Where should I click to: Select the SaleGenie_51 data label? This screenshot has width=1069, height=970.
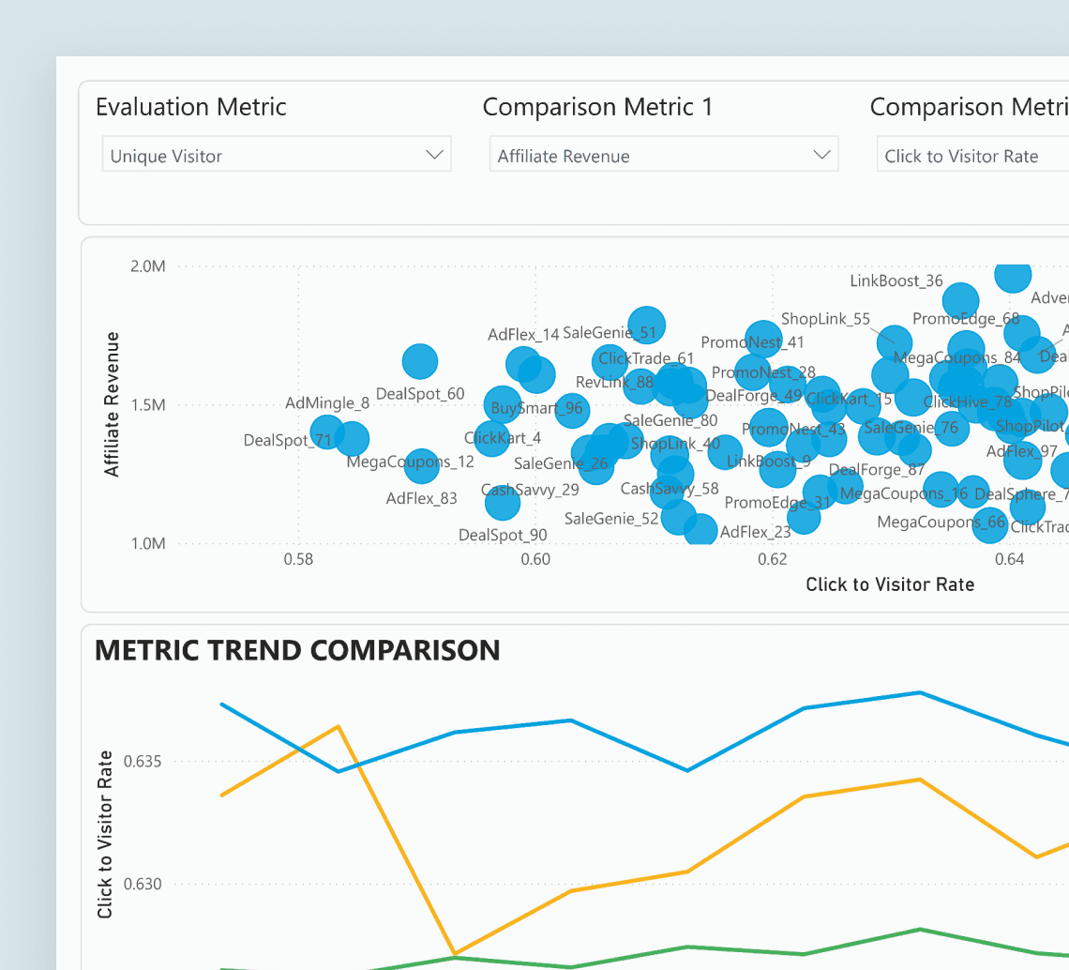pos(609,333)
